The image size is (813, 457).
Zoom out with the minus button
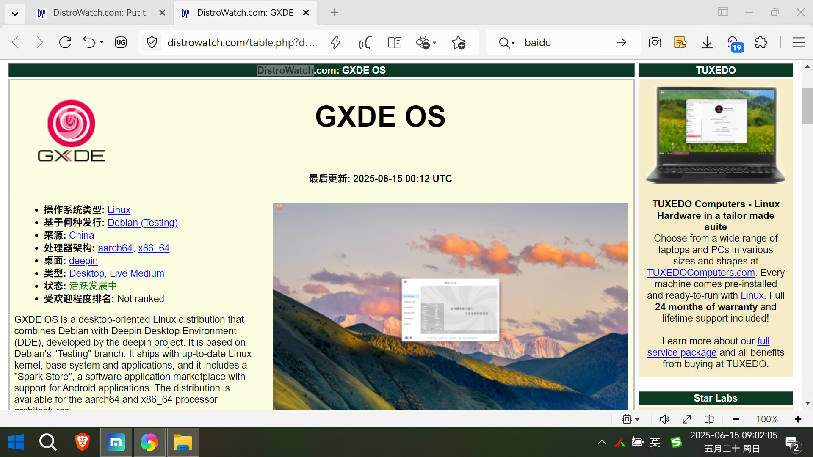coord(736,419)
